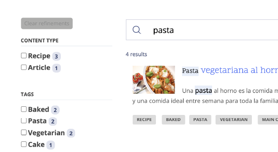Open the Pasta vegetariana al horno link
Screen dimensions: 278x152
click(230, 70)
